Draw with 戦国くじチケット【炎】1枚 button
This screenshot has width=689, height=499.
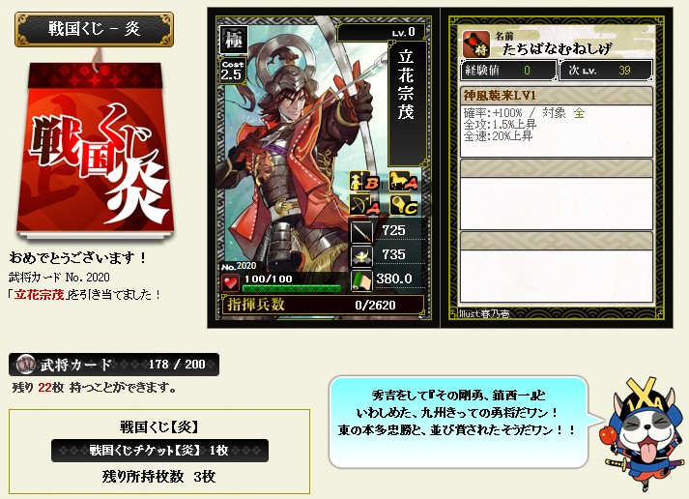pyautogui.click(x=159, y=451)
